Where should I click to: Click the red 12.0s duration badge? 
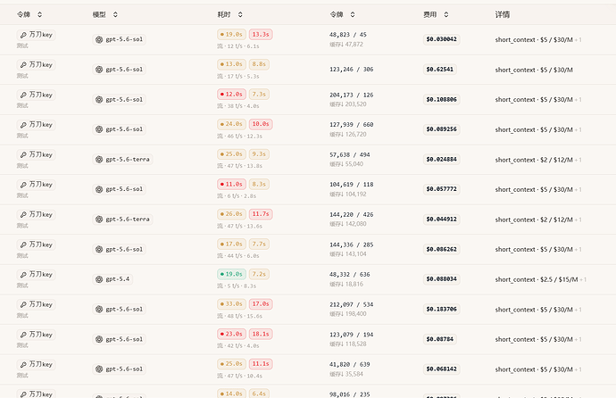tap(231, 95)
